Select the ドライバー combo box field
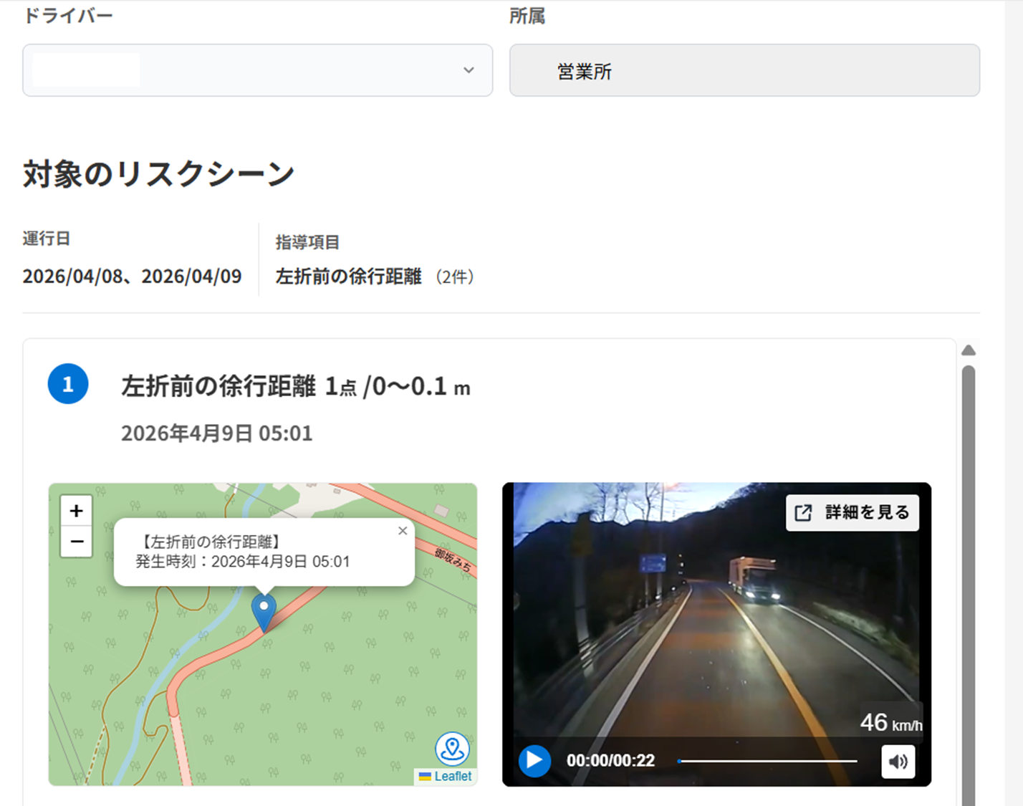Viewport: 1023px width, 806px height. pyautogui.click(x=257, y=70)
